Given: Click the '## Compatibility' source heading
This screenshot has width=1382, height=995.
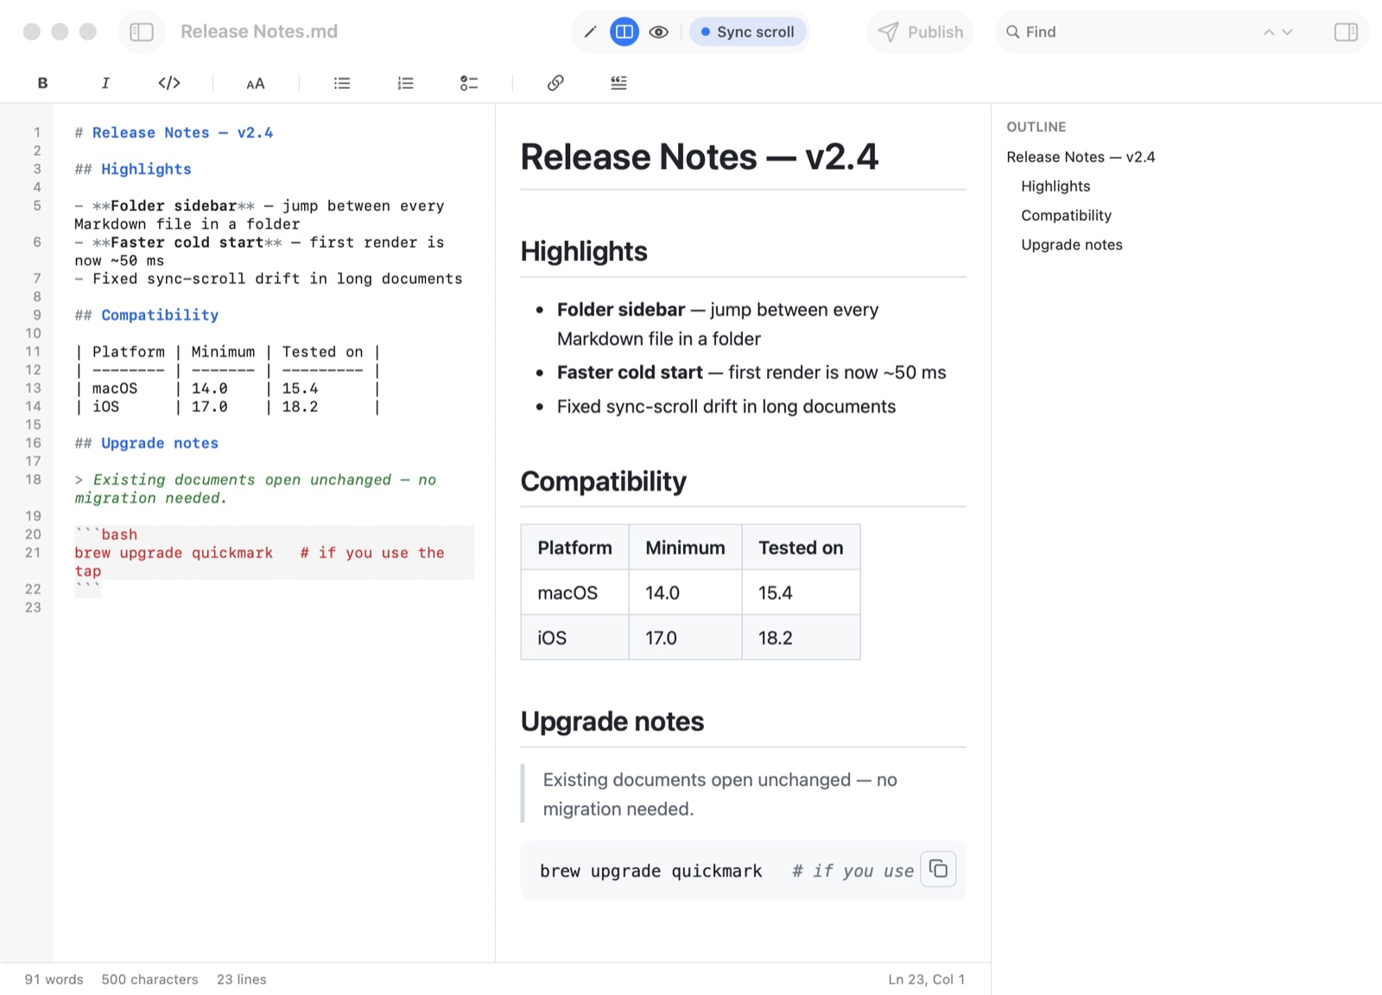Looking at the screenshot, I should 147,315.
